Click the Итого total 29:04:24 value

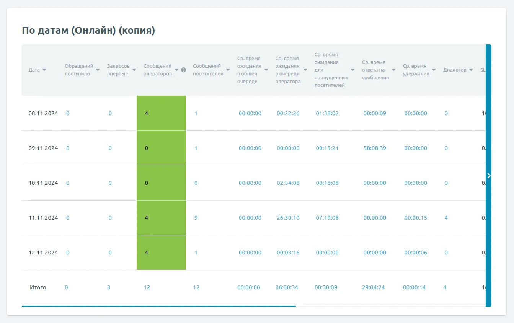tap(373, 287)
